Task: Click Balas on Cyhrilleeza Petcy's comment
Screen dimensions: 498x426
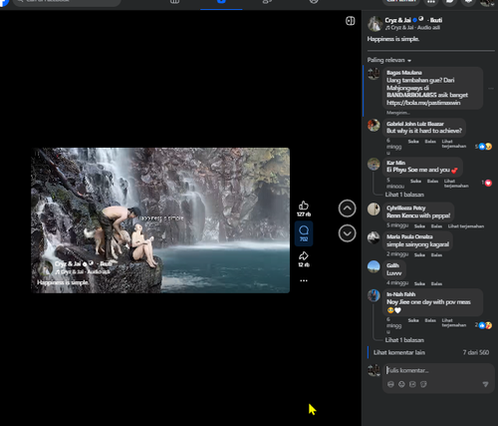Action: (436, 226)
